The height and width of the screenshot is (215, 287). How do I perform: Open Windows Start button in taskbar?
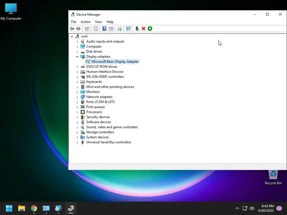pos(9,208)
